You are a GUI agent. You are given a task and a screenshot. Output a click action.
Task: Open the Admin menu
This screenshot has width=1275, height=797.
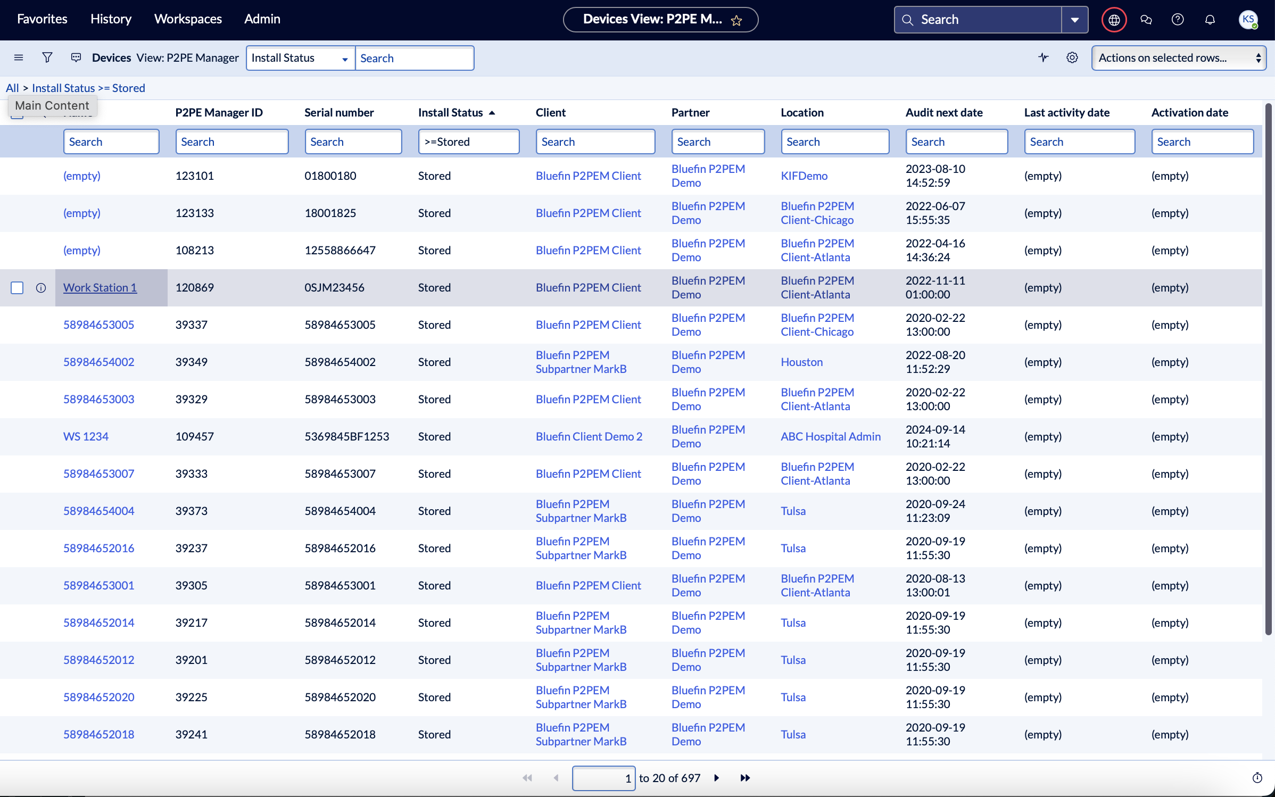[x=262, y=19]
